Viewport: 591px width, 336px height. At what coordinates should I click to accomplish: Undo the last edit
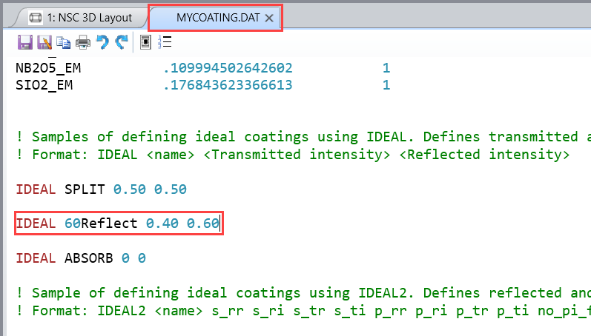pyautogui.click(x=103, y=42)
